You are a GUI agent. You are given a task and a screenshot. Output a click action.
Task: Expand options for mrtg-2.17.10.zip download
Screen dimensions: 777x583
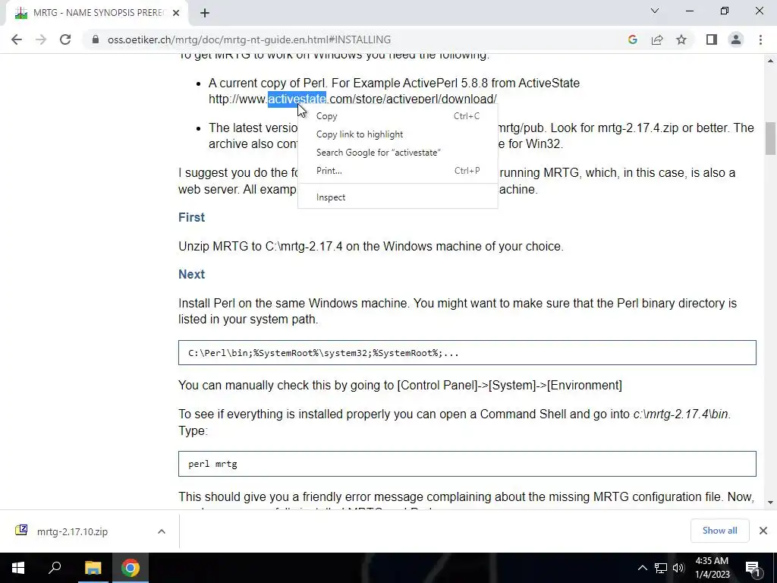tap(162, 531)
